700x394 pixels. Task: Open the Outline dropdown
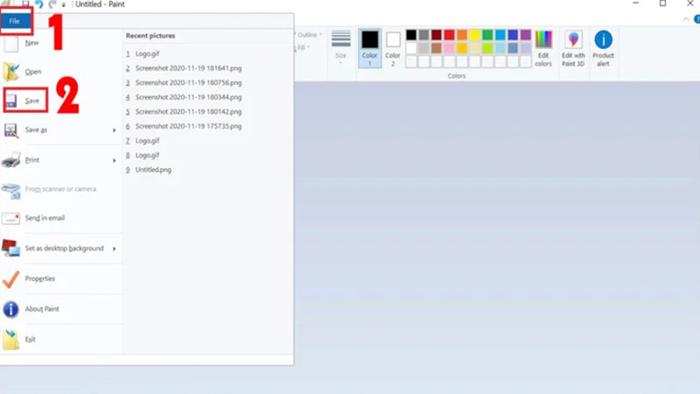(x=309, y=35)
